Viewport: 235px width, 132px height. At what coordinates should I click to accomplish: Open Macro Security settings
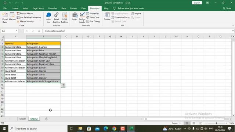25,22
